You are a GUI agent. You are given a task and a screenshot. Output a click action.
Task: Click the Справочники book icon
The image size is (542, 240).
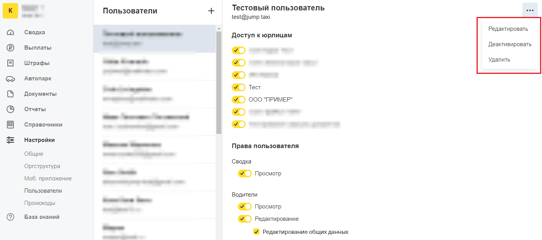[10, 125]
